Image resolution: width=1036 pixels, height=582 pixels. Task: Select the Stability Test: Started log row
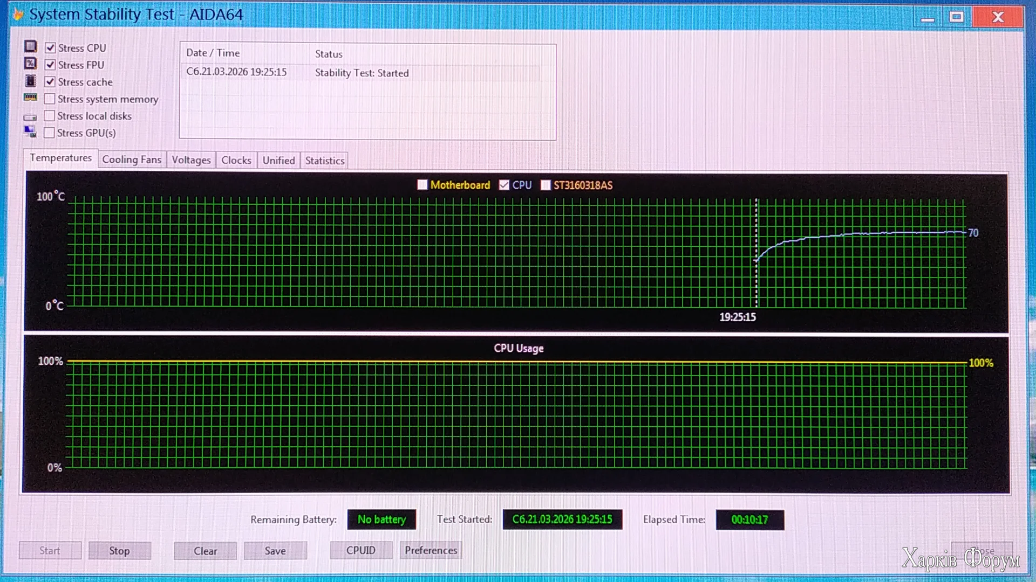[360, 72]
